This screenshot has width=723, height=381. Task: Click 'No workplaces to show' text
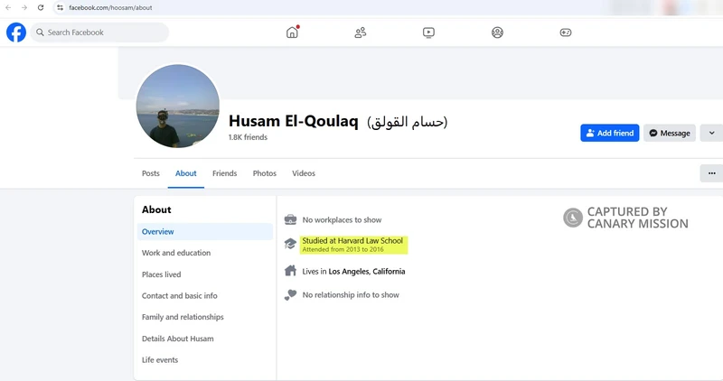342,219
